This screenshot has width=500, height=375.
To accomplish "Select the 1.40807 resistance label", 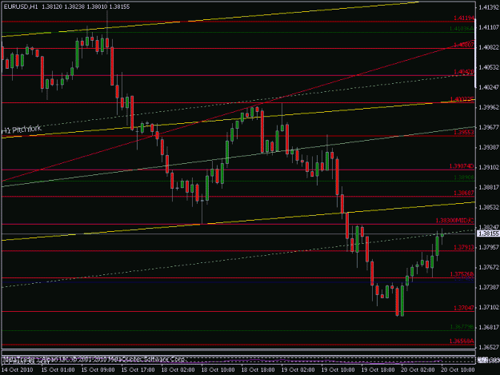I will 464,45.
